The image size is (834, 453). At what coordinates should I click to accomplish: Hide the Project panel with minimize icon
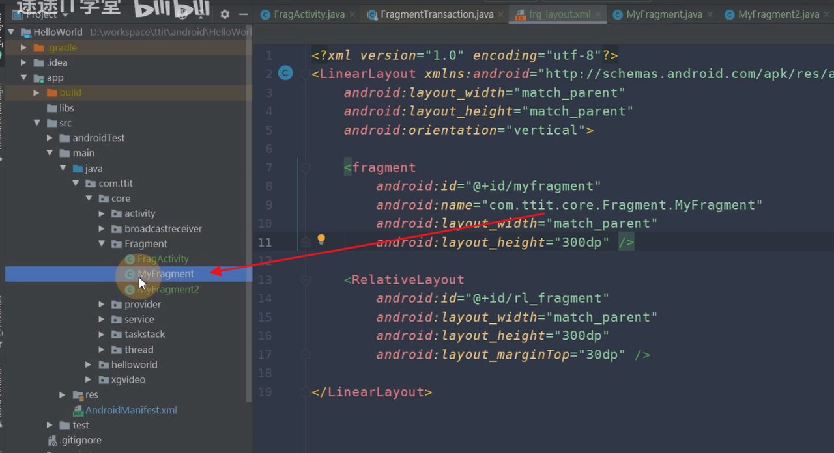pos(243,14)
